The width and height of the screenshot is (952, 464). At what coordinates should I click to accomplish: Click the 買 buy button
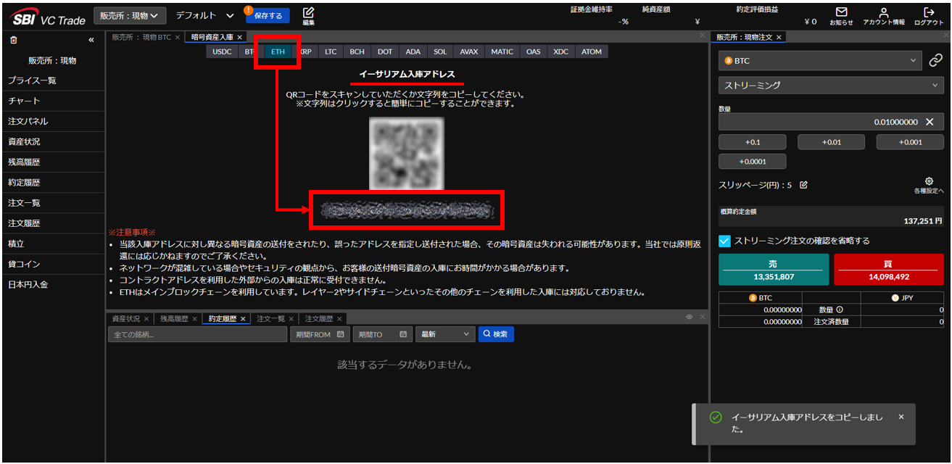(x=889, y=270)
